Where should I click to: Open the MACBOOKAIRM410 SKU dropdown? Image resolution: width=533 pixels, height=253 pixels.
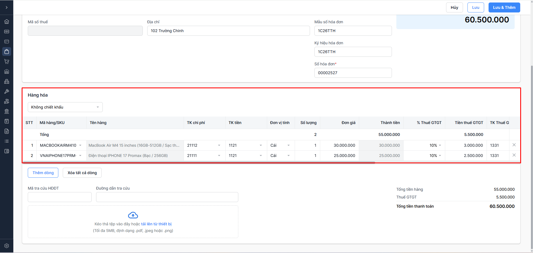[80, 145]
